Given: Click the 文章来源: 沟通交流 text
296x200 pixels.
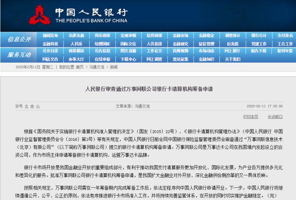Looking at the screenshot, I should [133, 106].
